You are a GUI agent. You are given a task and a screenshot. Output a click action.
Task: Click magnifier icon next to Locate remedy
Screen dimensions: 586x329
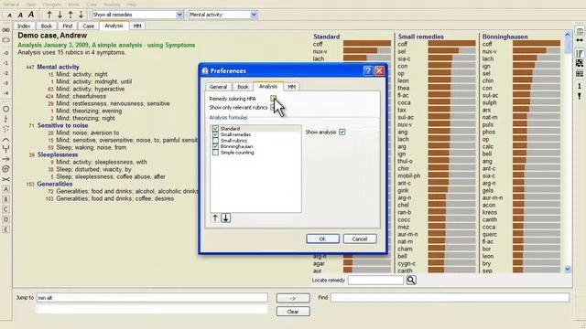point(411,280)
